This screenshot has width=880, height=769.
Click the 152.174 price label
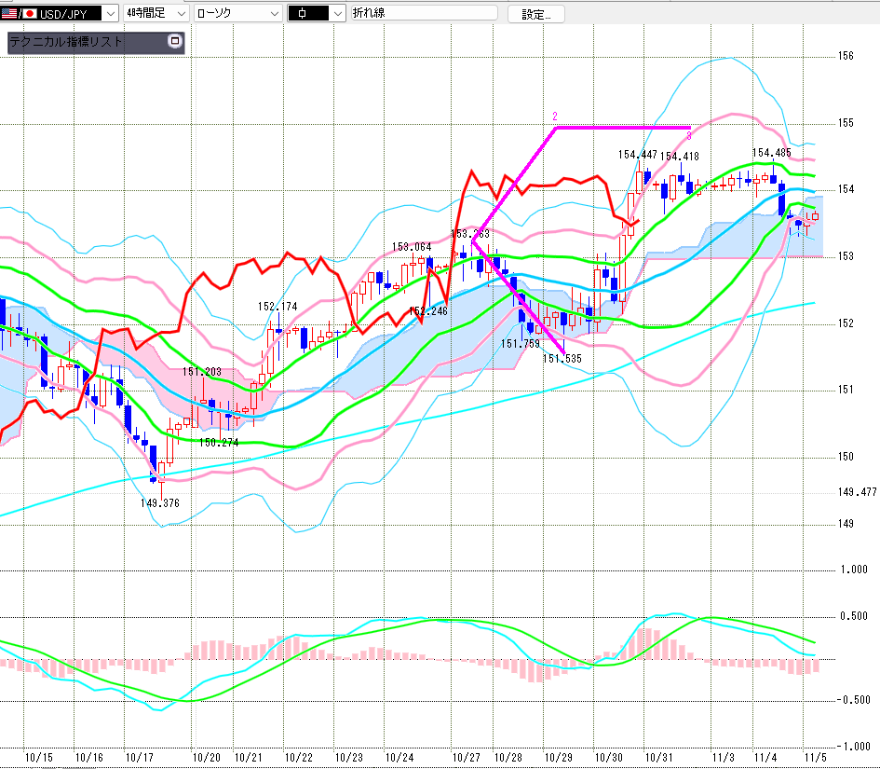tap(278, 307)
